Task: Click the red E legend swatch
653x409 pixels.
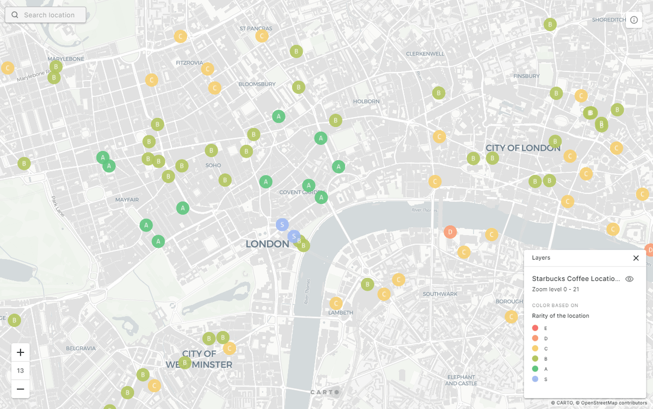Action: click(x=535, y=328)
